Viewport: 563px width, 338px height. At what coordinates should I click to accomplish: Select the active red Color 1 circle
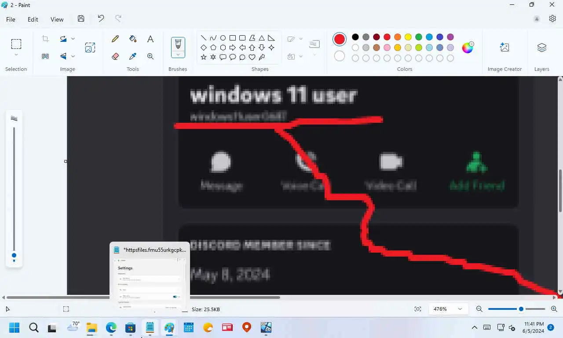pos(340,39)
